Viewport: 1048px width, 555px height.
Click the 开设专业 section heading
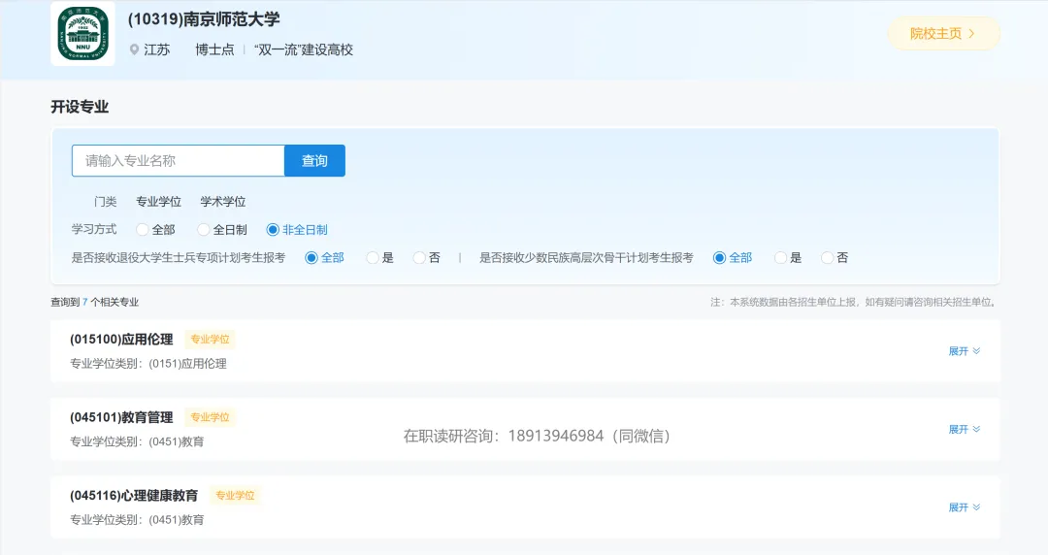[x=80, y=107]
